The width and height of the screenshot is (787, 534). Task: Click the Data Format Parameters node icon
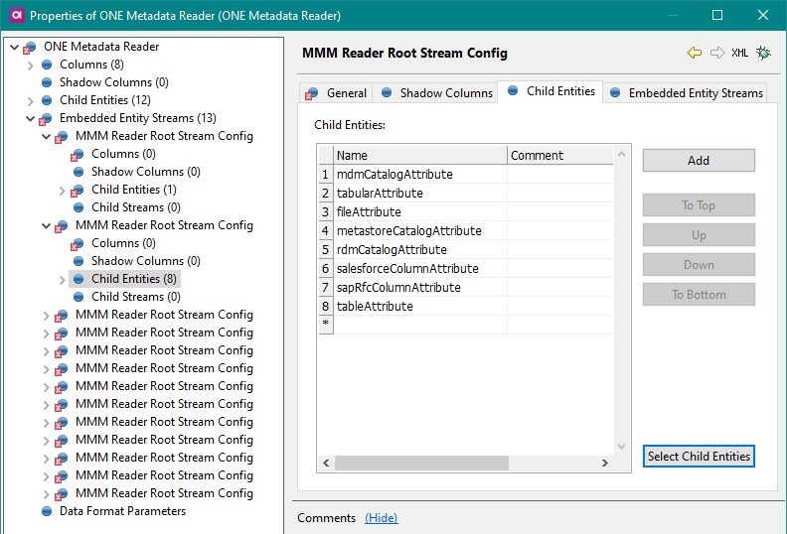[47, 511]
